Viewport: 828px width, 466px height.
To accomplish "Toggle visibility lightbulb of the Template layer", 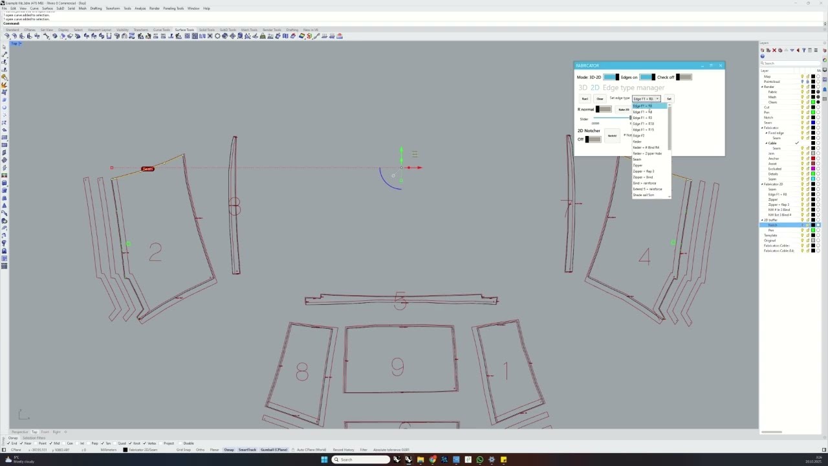I will 802,235.
